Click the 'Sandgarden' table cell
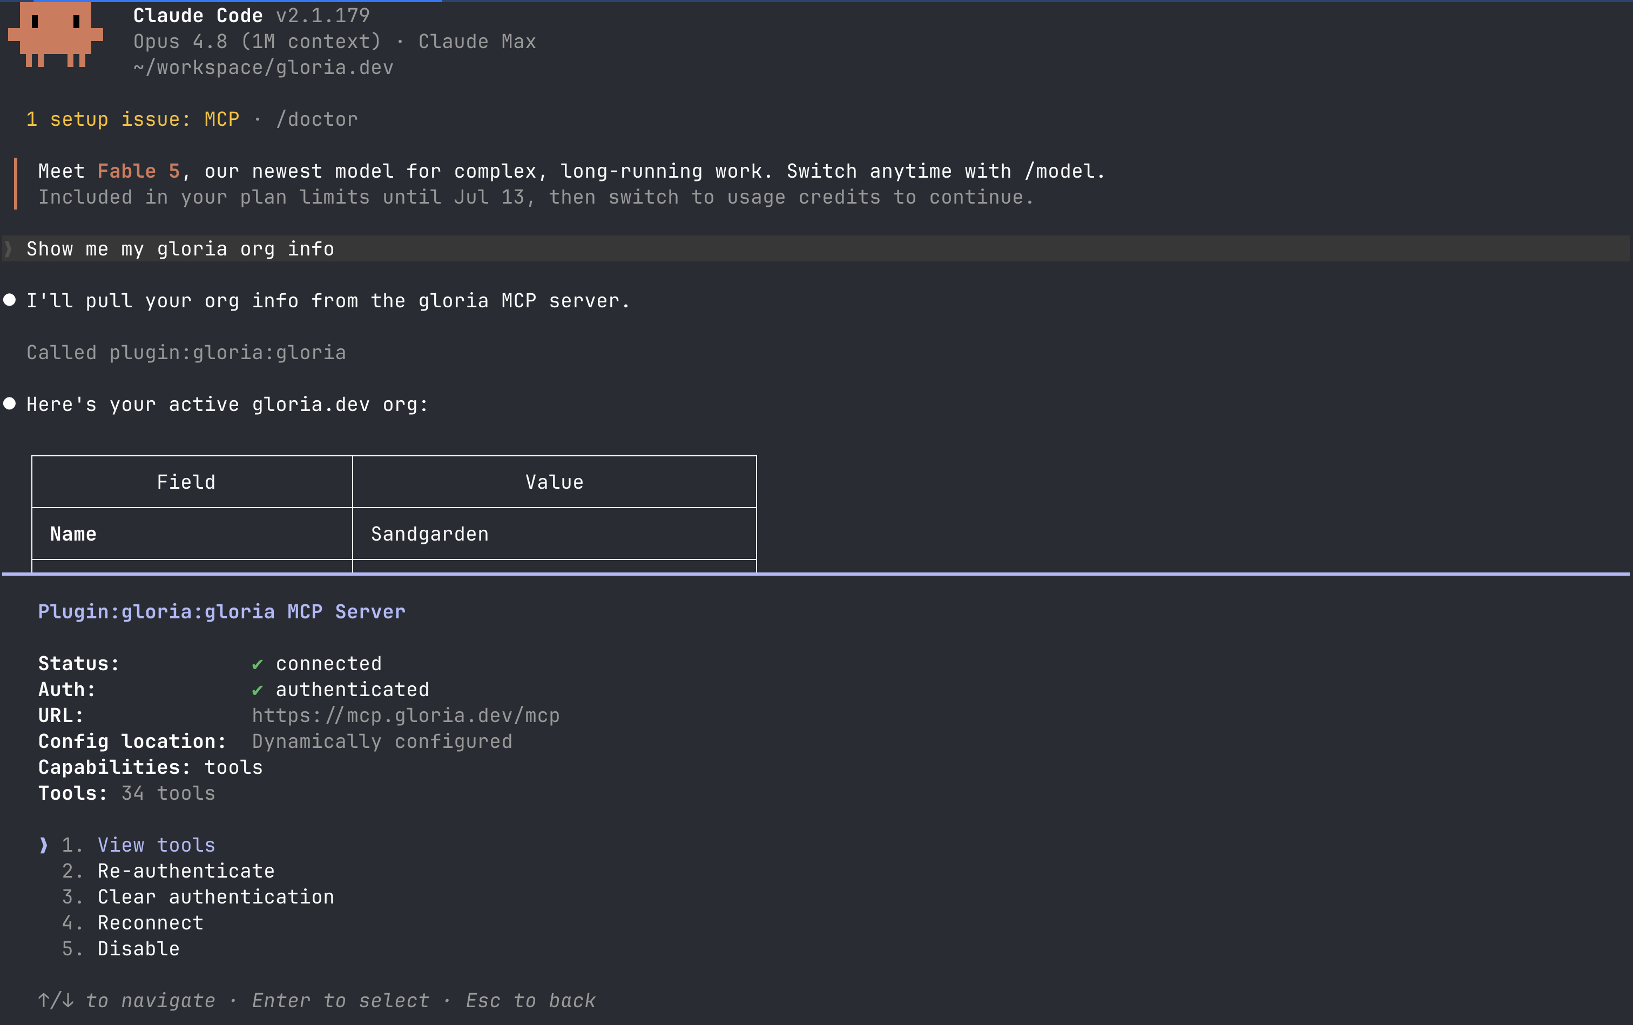Viewport: 1633px width, 1025px height. 429,534
